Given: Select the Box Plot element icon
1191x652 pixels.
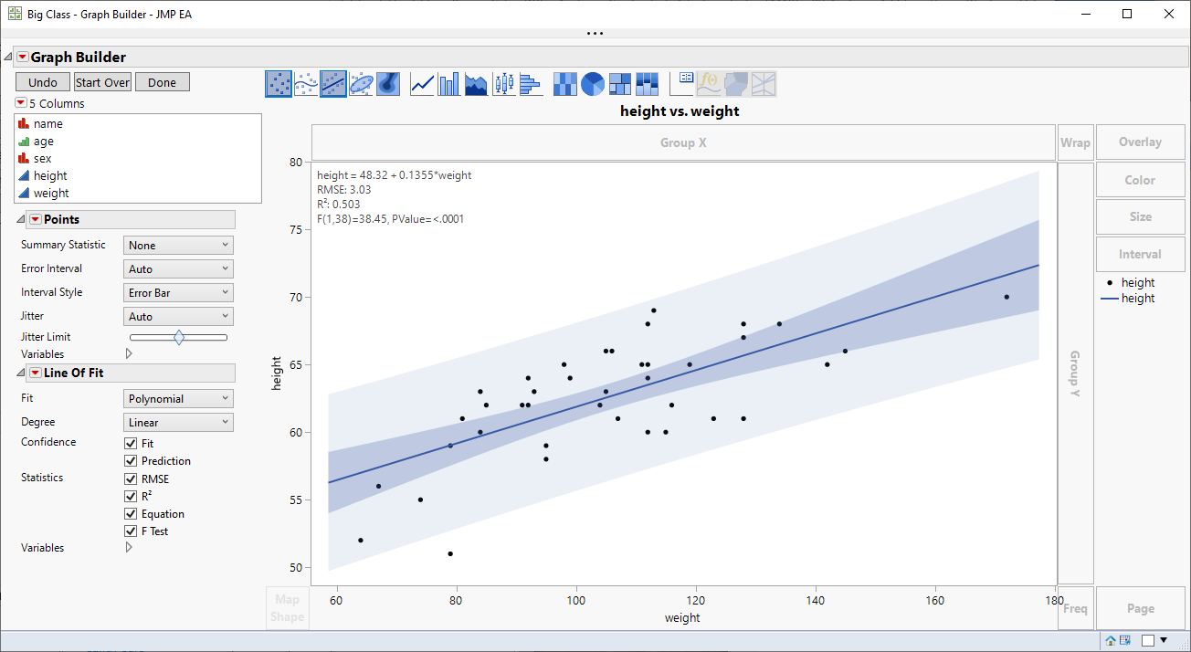Looking at the screenshot, I should click(x=503, y=83).
